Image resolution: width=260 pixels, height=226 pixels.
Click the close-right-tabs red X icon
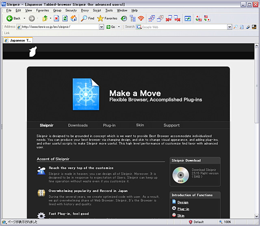coord(177,18)
